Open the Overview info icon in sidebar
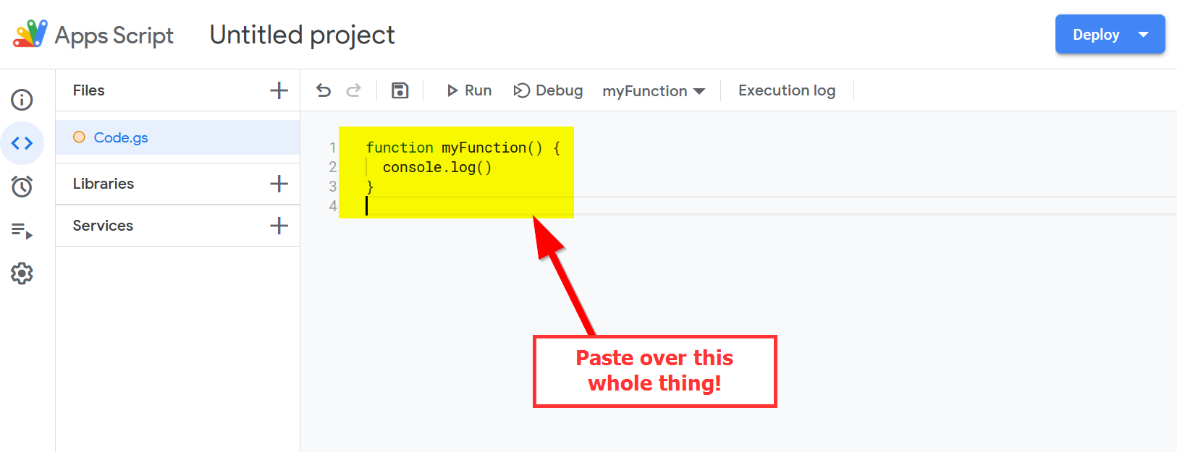Viewport: 1177px width, 452px height. (x=22, y=100)
